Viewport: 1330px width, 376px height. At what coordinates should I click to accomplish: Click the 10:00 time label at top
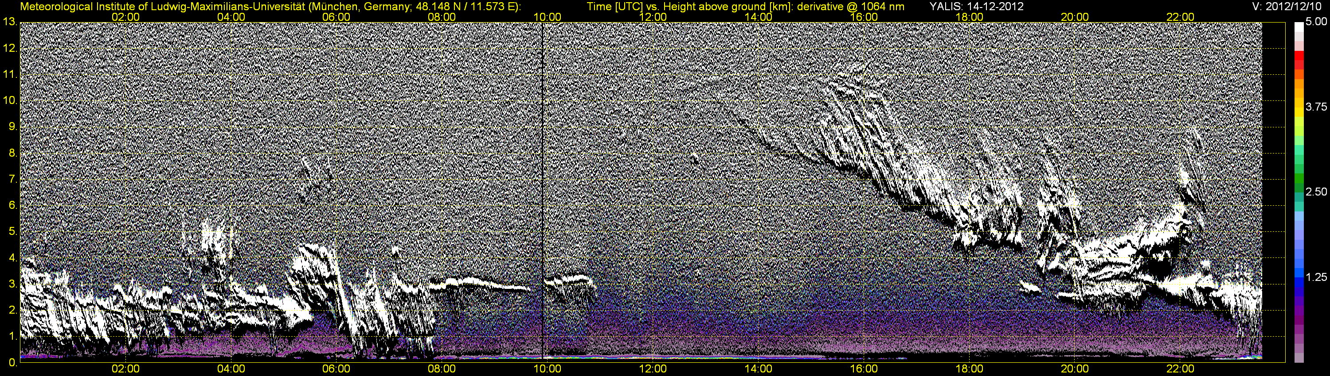click(x=547, y=17)
